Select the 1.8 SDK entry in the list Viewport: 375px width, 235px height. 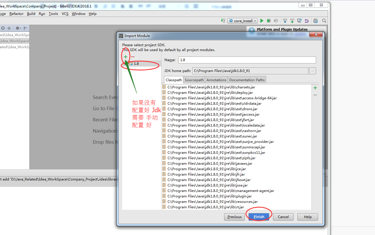[141, 64]
